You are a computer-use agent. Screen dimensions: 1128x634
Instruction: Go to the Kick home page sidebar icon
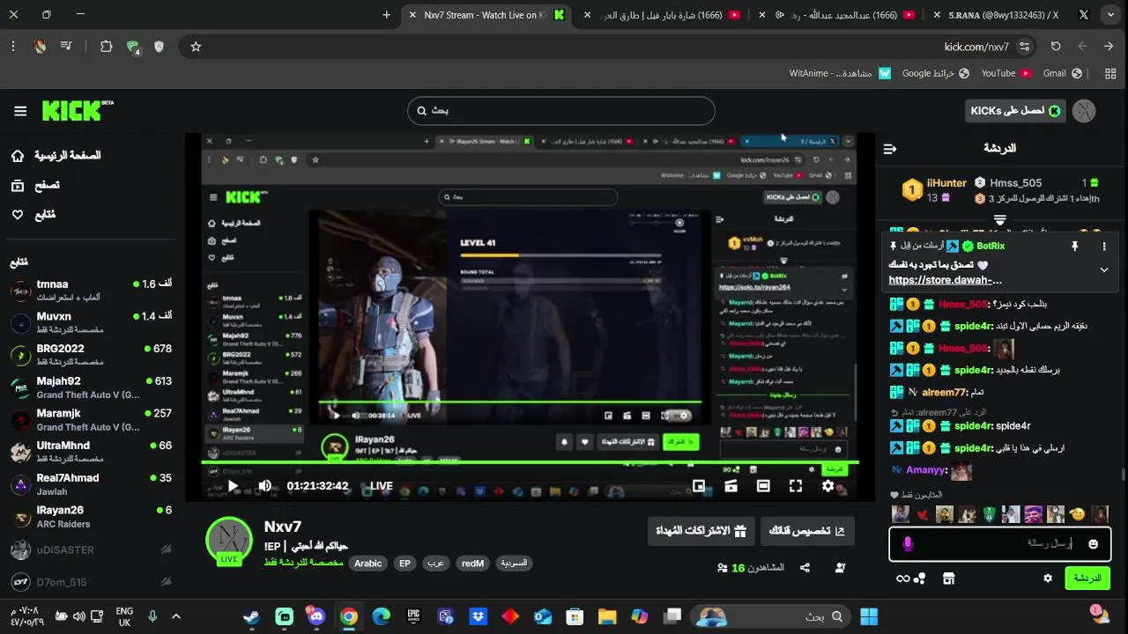click(18, 156)
